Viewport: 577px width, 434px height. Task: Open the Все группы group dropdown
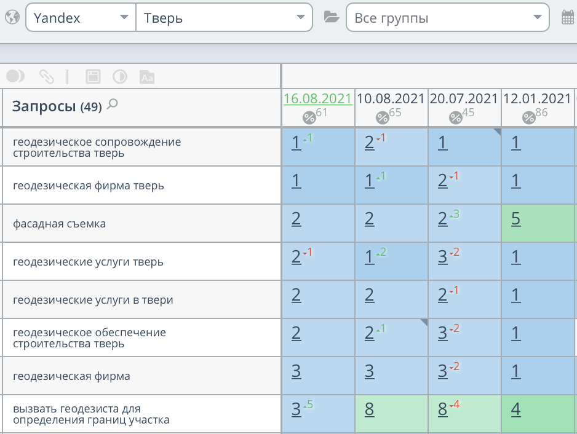click(x=447, y=18)
